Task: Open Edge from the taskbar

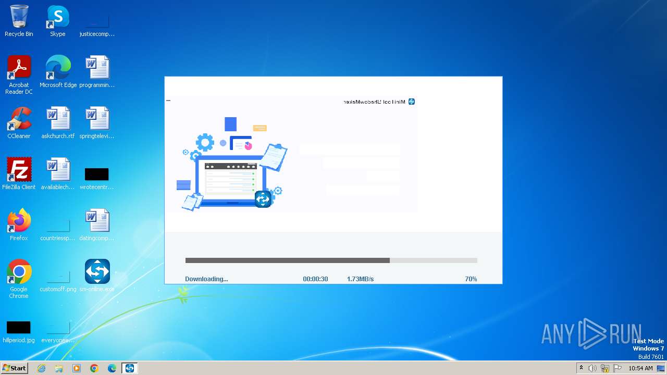Action: pyautogui.click(x=112, y=368)
